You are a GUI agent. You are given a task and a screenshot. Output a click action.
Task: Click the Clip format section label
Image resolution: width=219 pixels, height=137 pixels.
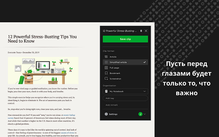[108, 51]
